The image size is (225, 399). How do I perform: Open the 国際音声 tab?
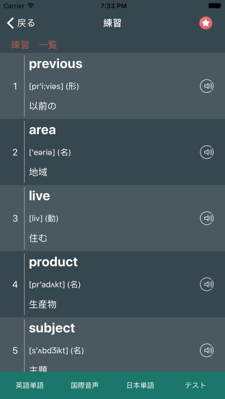tap(84, 385)
